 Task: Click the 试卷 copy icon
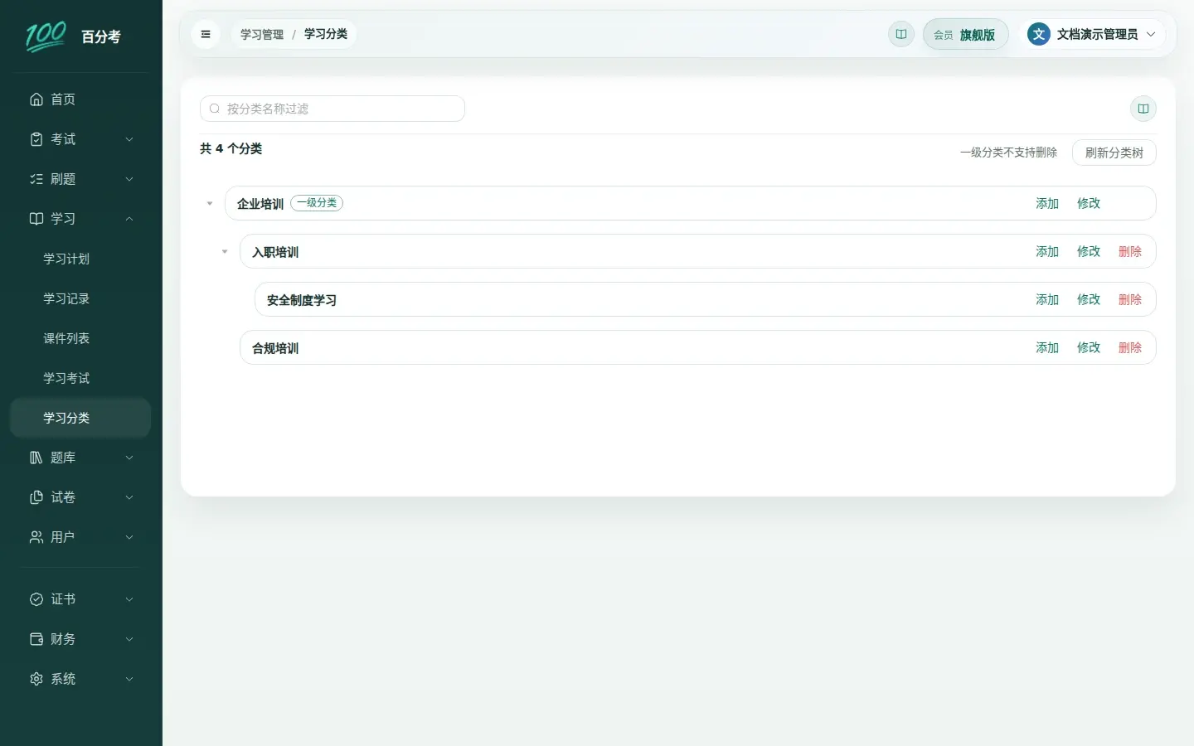pos(36,497)
